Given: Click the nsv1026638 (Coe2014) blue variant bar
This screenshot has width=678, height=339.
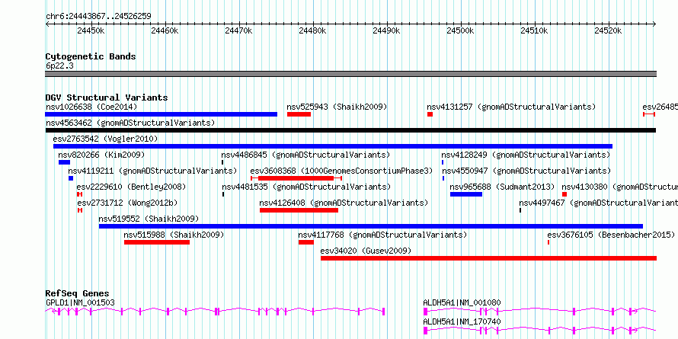Looking at the screenshot, I should 161,114.
